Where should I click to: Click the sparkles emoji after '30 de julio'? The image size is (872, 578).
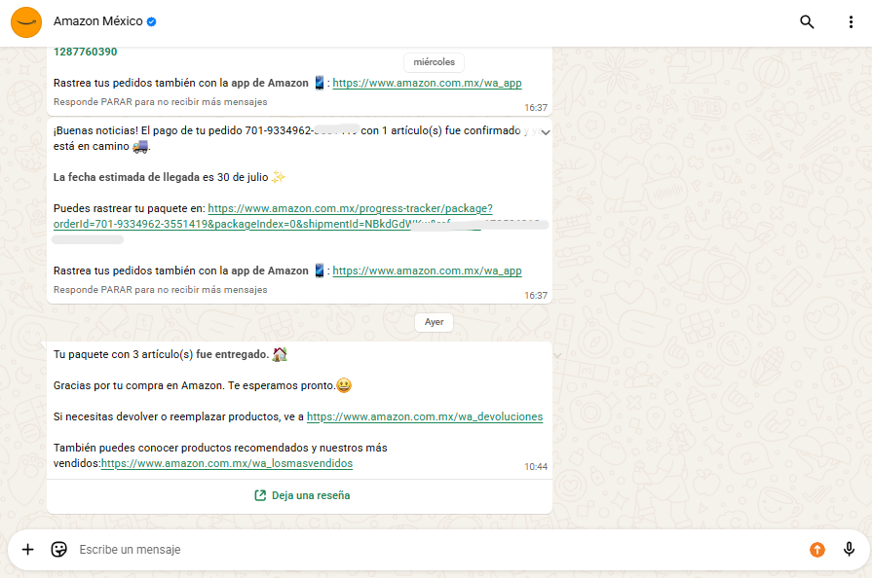(x=278, y=177)
